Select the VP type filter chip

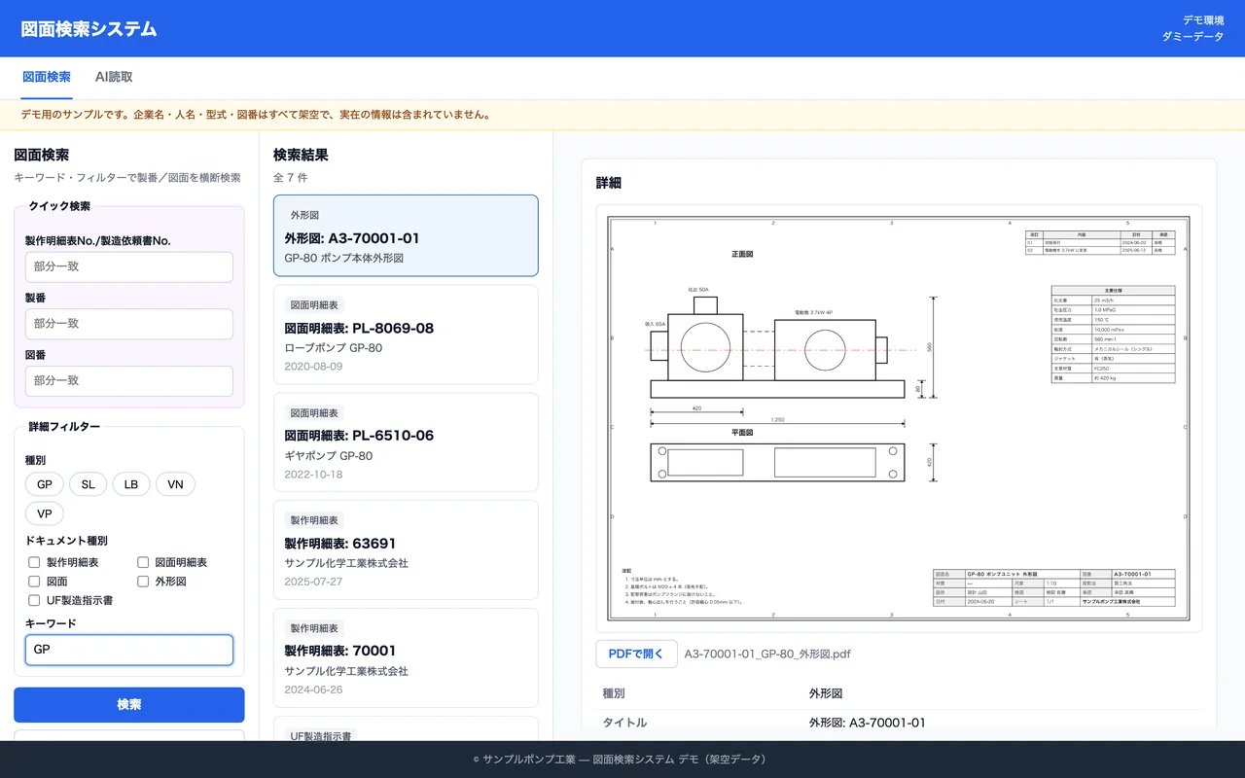pos(45,513)
